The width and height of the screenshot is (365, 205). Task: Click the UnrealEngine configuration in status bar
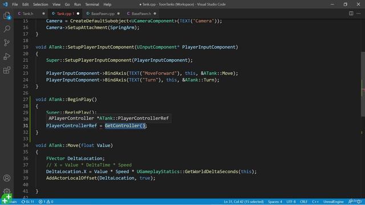pyautogui.click(x=333, y=202)
